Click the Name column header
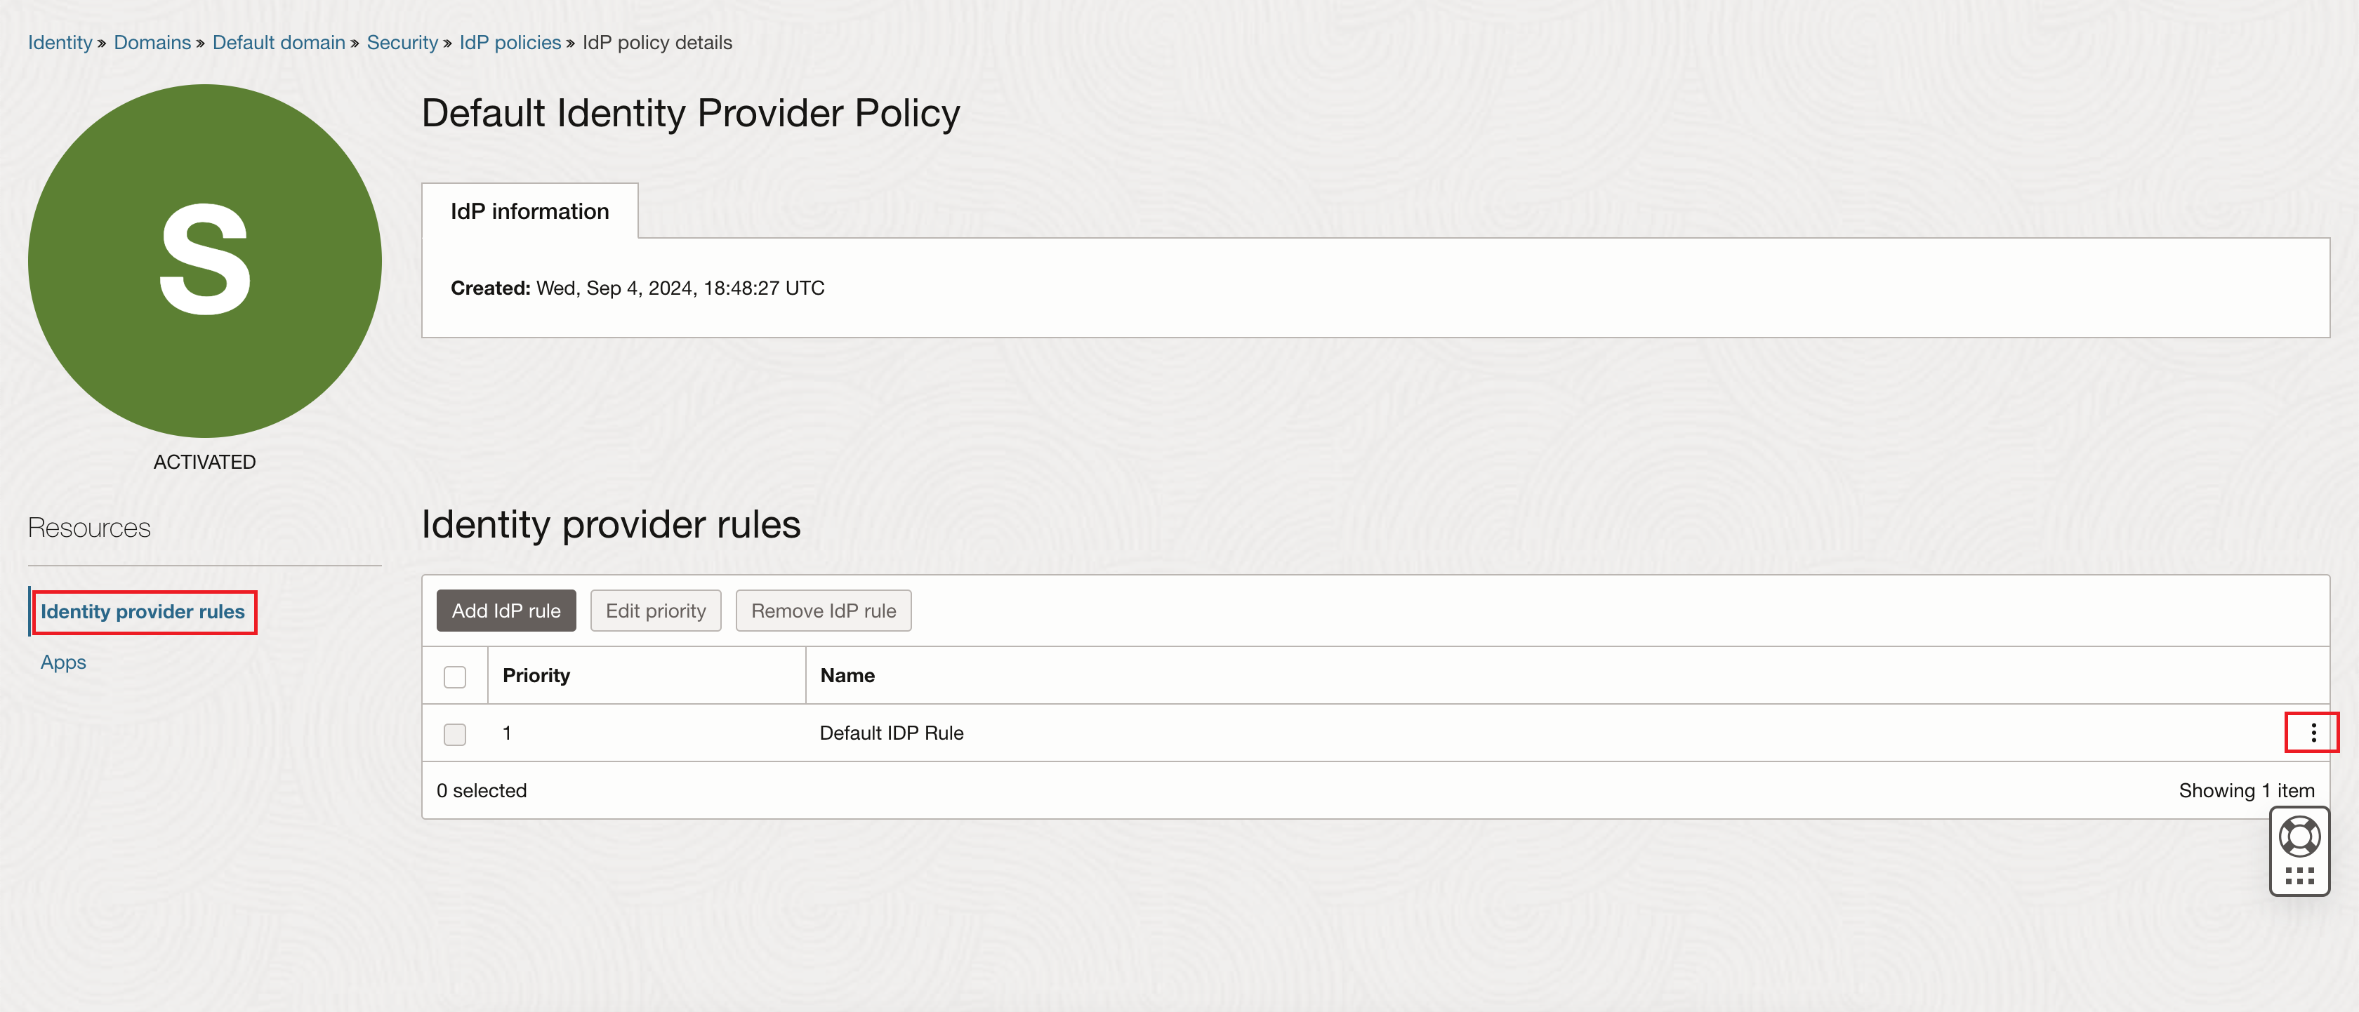Image resolution: width=2359 pixels, height=1012 pixels. (846, 675)
